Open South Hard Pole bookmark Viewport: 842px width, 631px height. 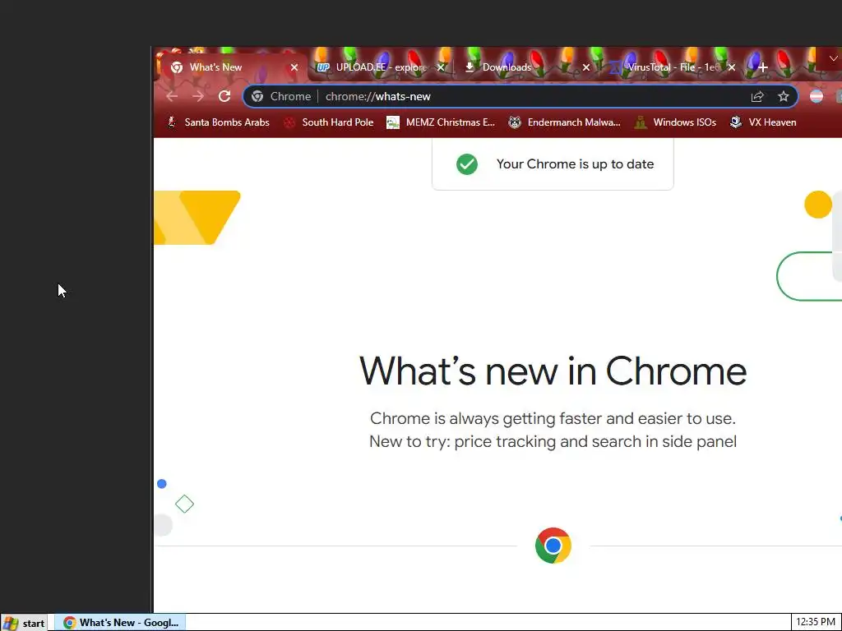(x=329, y=122)
